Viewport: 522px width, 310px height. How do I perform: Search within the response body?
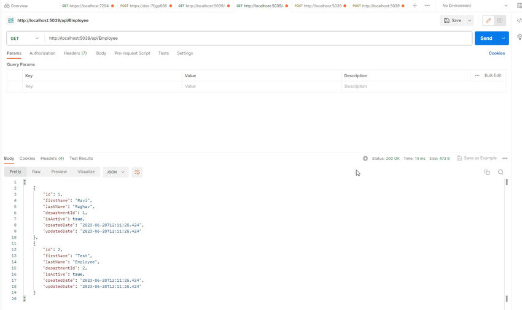[x=501, y=172]
